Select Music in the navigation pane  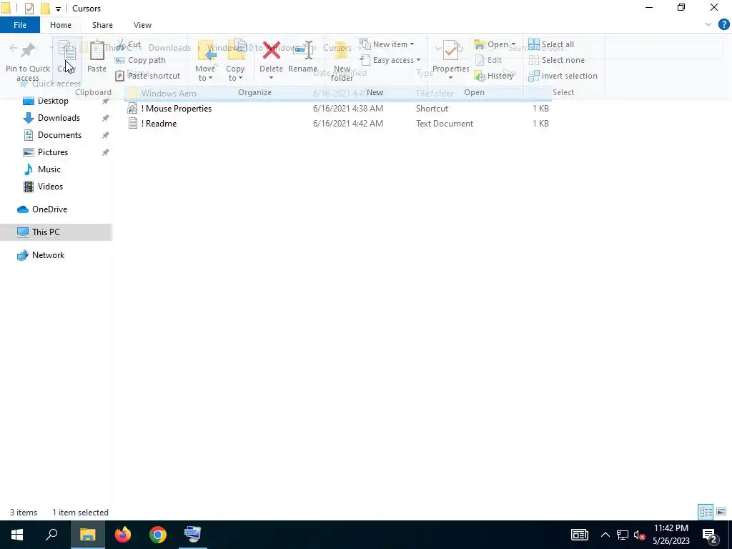pyautogui.click(x=49, y=169)
